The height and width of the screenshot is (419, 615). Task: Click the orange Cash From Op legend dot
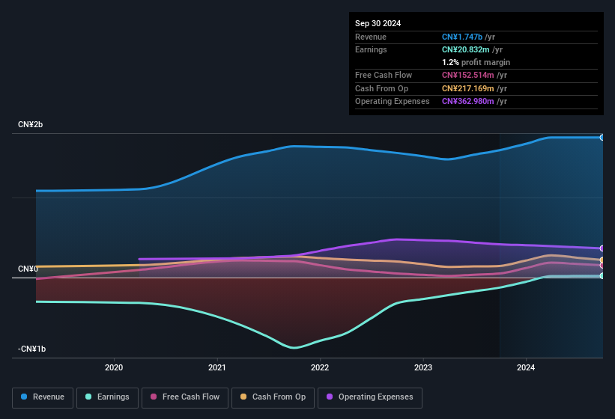(x=244, y=397)
